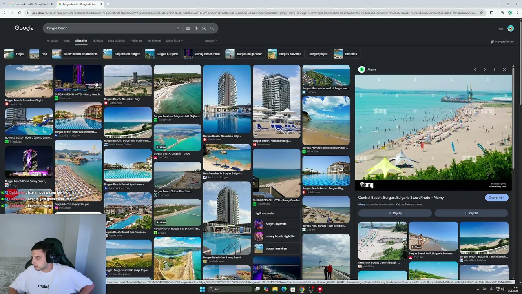Select the 'Bulgaristan burgaz' filter chip
Viewport: 522px width, 294px height.
click(122, 54)
